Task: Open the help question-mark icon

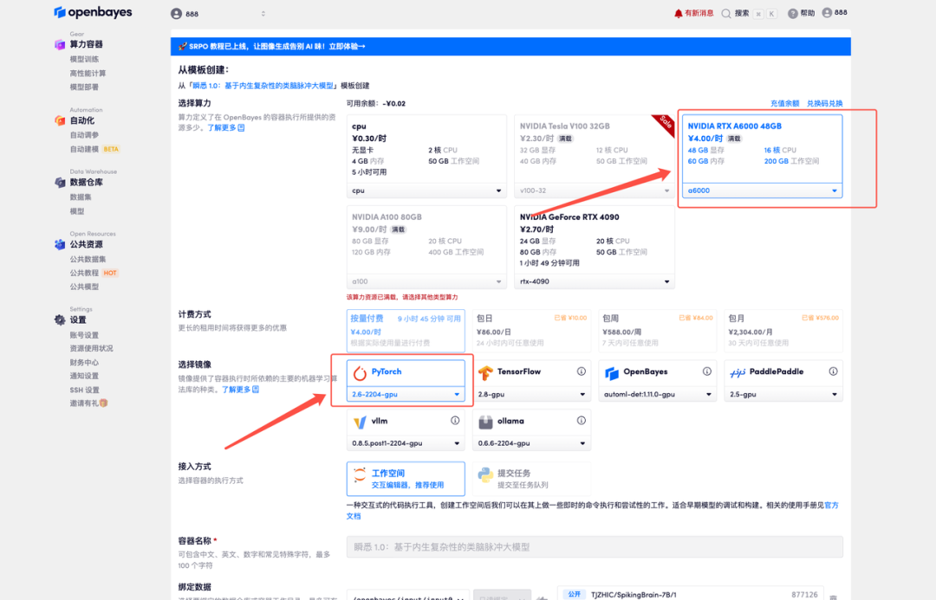Action: click(x=792, y=13)
